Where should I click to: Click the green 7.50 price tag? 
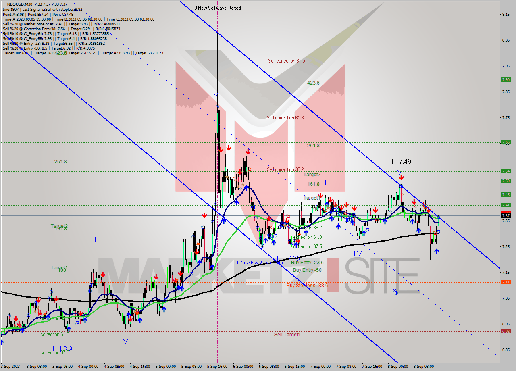coord(506,181)
